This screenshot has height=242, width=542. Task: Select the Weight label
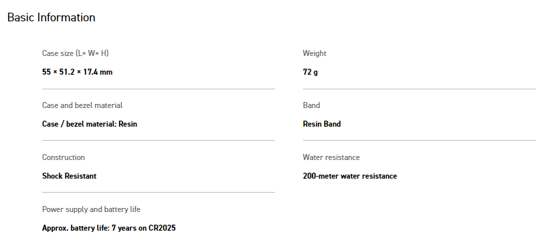point(314,53)
